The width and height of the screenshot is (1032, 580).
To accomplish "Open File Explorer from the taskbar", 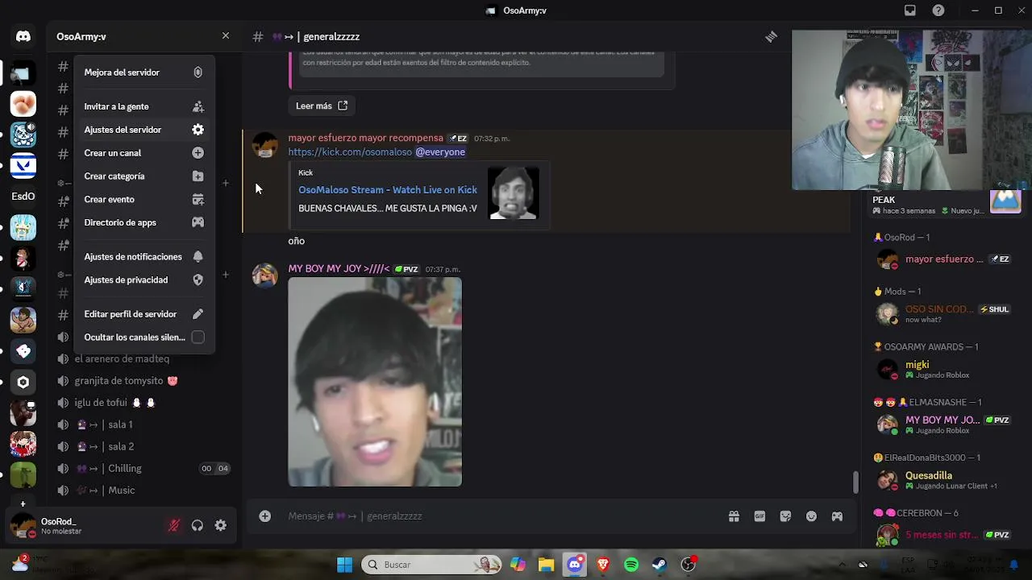I will point(546,565).
